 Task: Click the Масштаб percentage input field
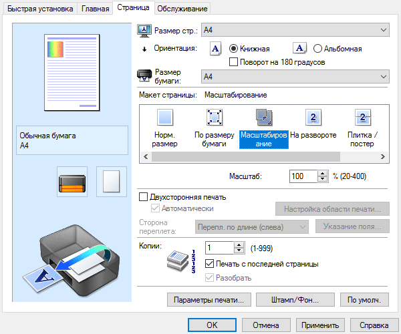click(303, 176)
